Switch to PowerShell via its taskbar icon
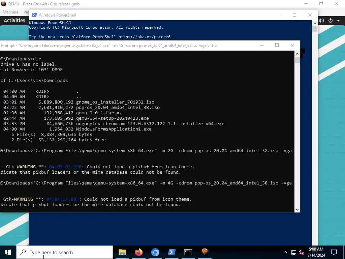The height and width of the screenshot is (259, 345). pos(171,252)
